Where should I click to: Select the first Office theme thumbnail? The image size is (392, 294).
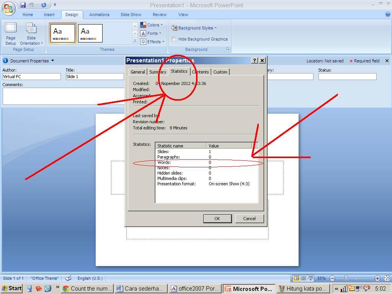63,33
